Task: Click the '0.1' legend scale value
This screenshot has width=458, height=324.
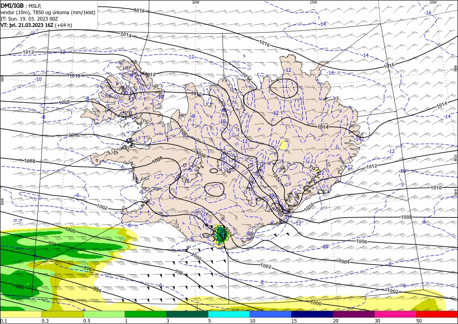Action: (4, 321)
